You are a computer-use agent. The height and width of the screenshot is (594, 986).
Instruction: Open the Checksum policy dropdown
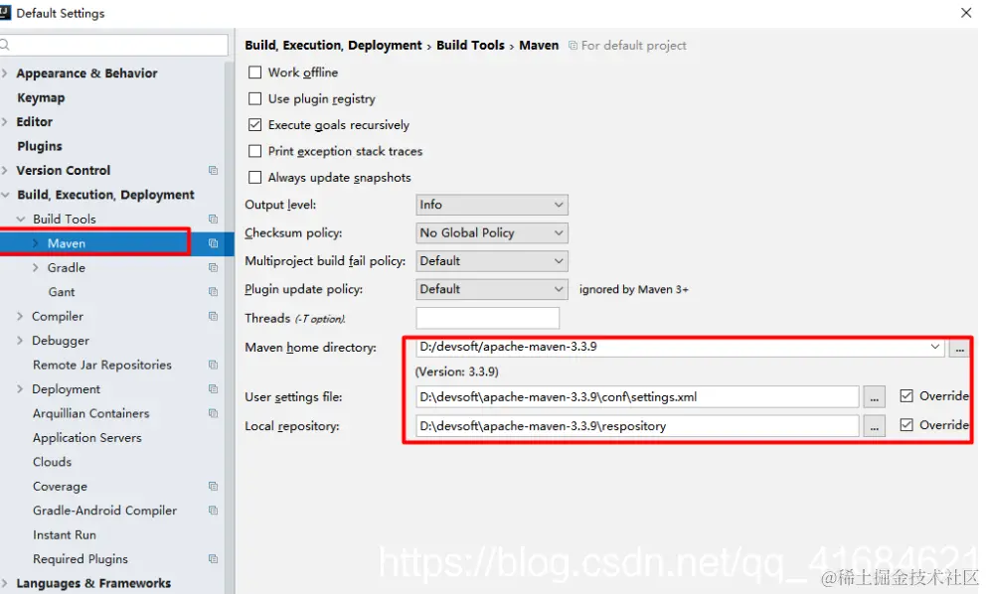pos(492,232)
